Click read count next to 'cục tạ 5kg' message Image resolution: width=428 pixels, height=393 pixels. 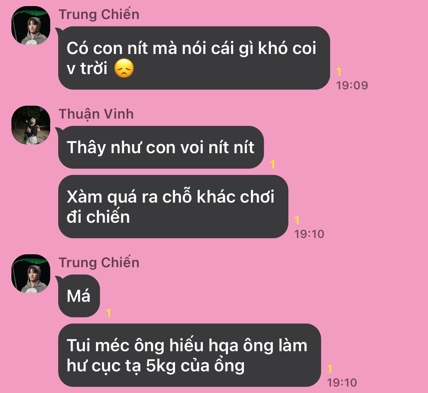[x=330, y=369]
